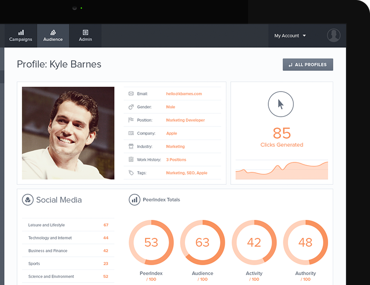Click the Authority label under gauge
Screen dimensions: 370x285
coord(306,273)
